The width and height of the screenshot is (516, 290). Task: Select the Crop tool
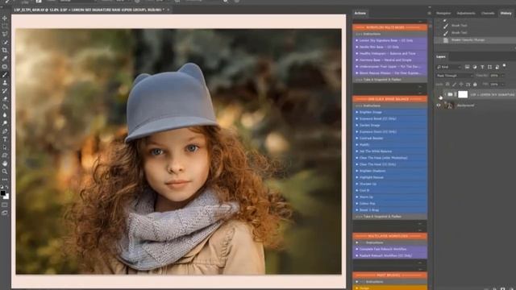click(x=5, y=50)
